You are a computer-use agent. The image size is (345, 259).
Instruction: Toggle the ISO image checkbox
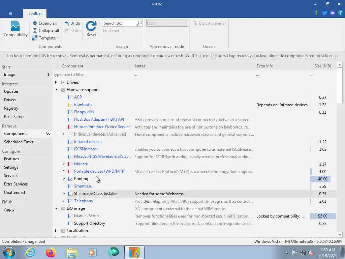pos(63,208)
